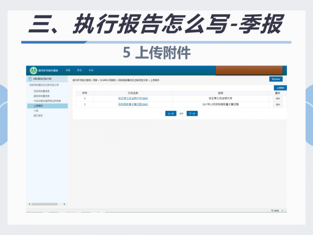Image resolution: width=313 pixels, height=235 pixels.
Task: Open the 年报 tab in the header
Action: click(91, 70)
